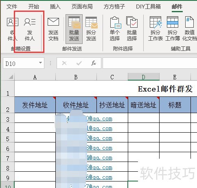Viewport: 197px width, 188px height.
Task: Open the 发件人 sender settings
Action: coord(30,29)
